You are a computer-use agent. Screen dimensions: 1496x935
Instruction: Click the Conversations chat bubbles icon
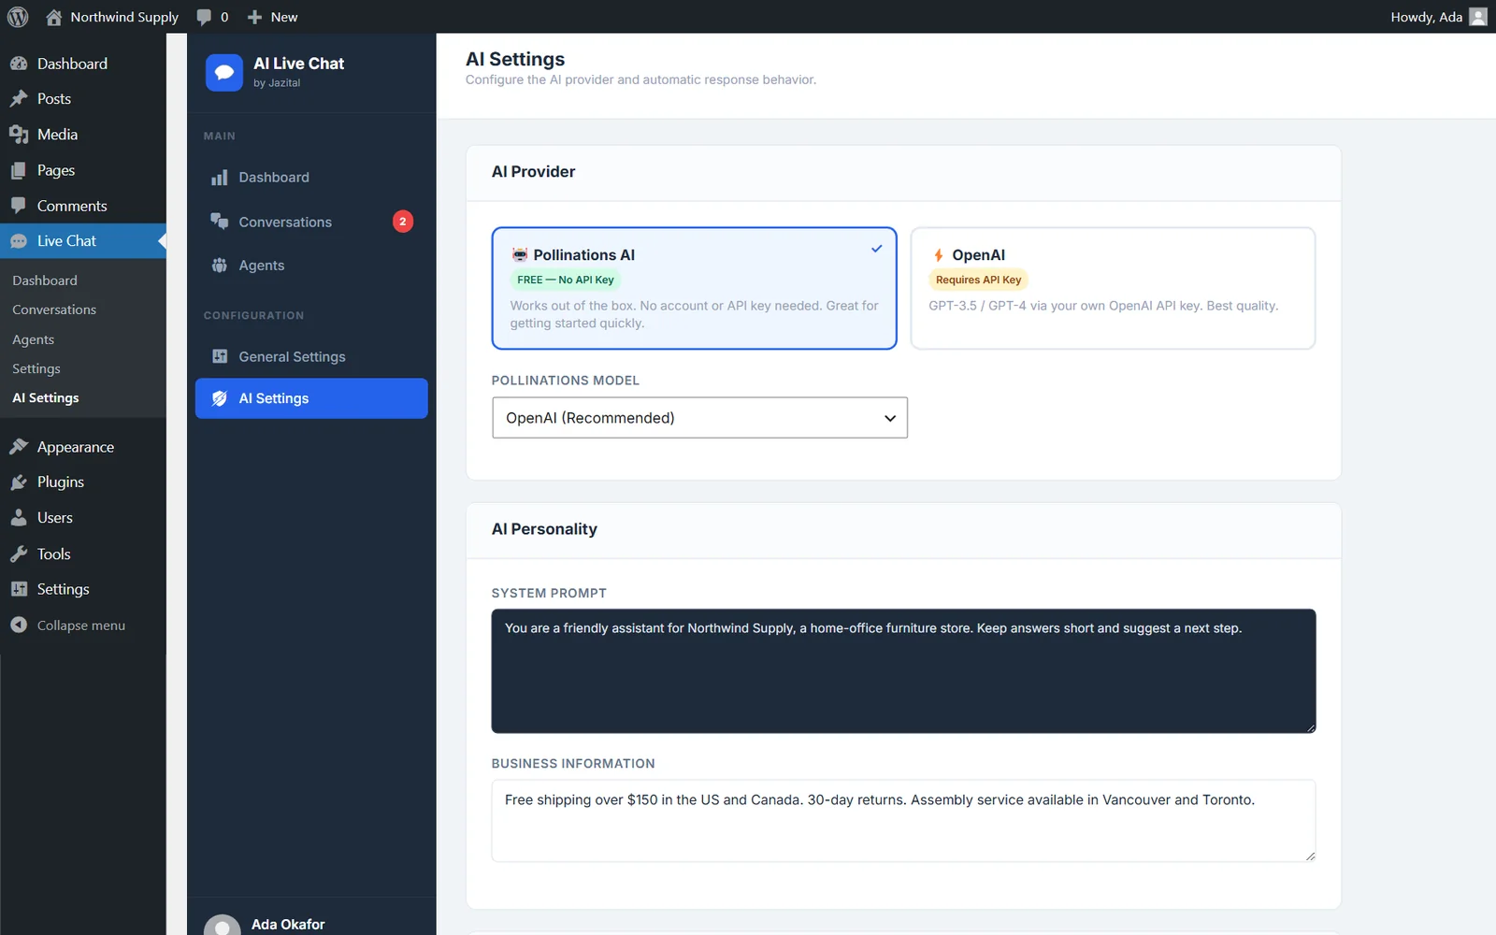[x=220, y=222]
